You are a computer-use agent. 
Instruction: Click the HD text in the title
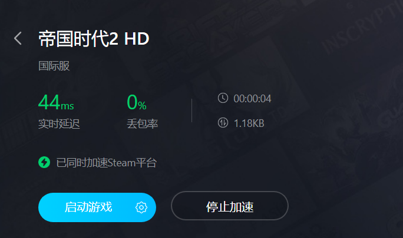click(137, 39)
